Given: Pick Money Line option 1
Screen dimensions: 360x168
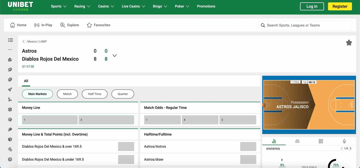Looking at the screenshot, I should pos(50,120).
